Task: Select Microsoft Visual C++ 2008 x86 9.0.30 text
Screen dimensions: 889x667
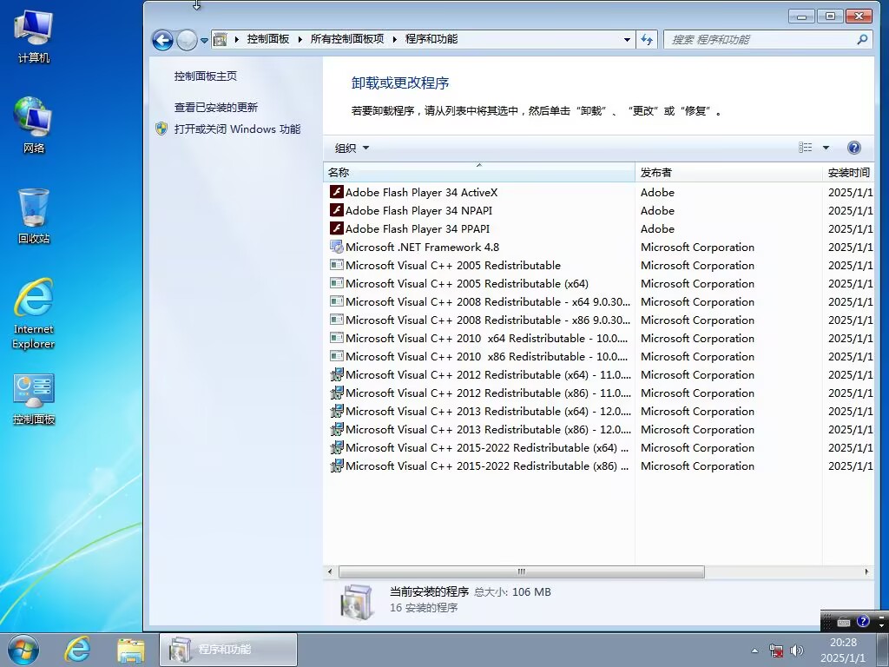Action: pyautogui.click(x=488, y=320)
